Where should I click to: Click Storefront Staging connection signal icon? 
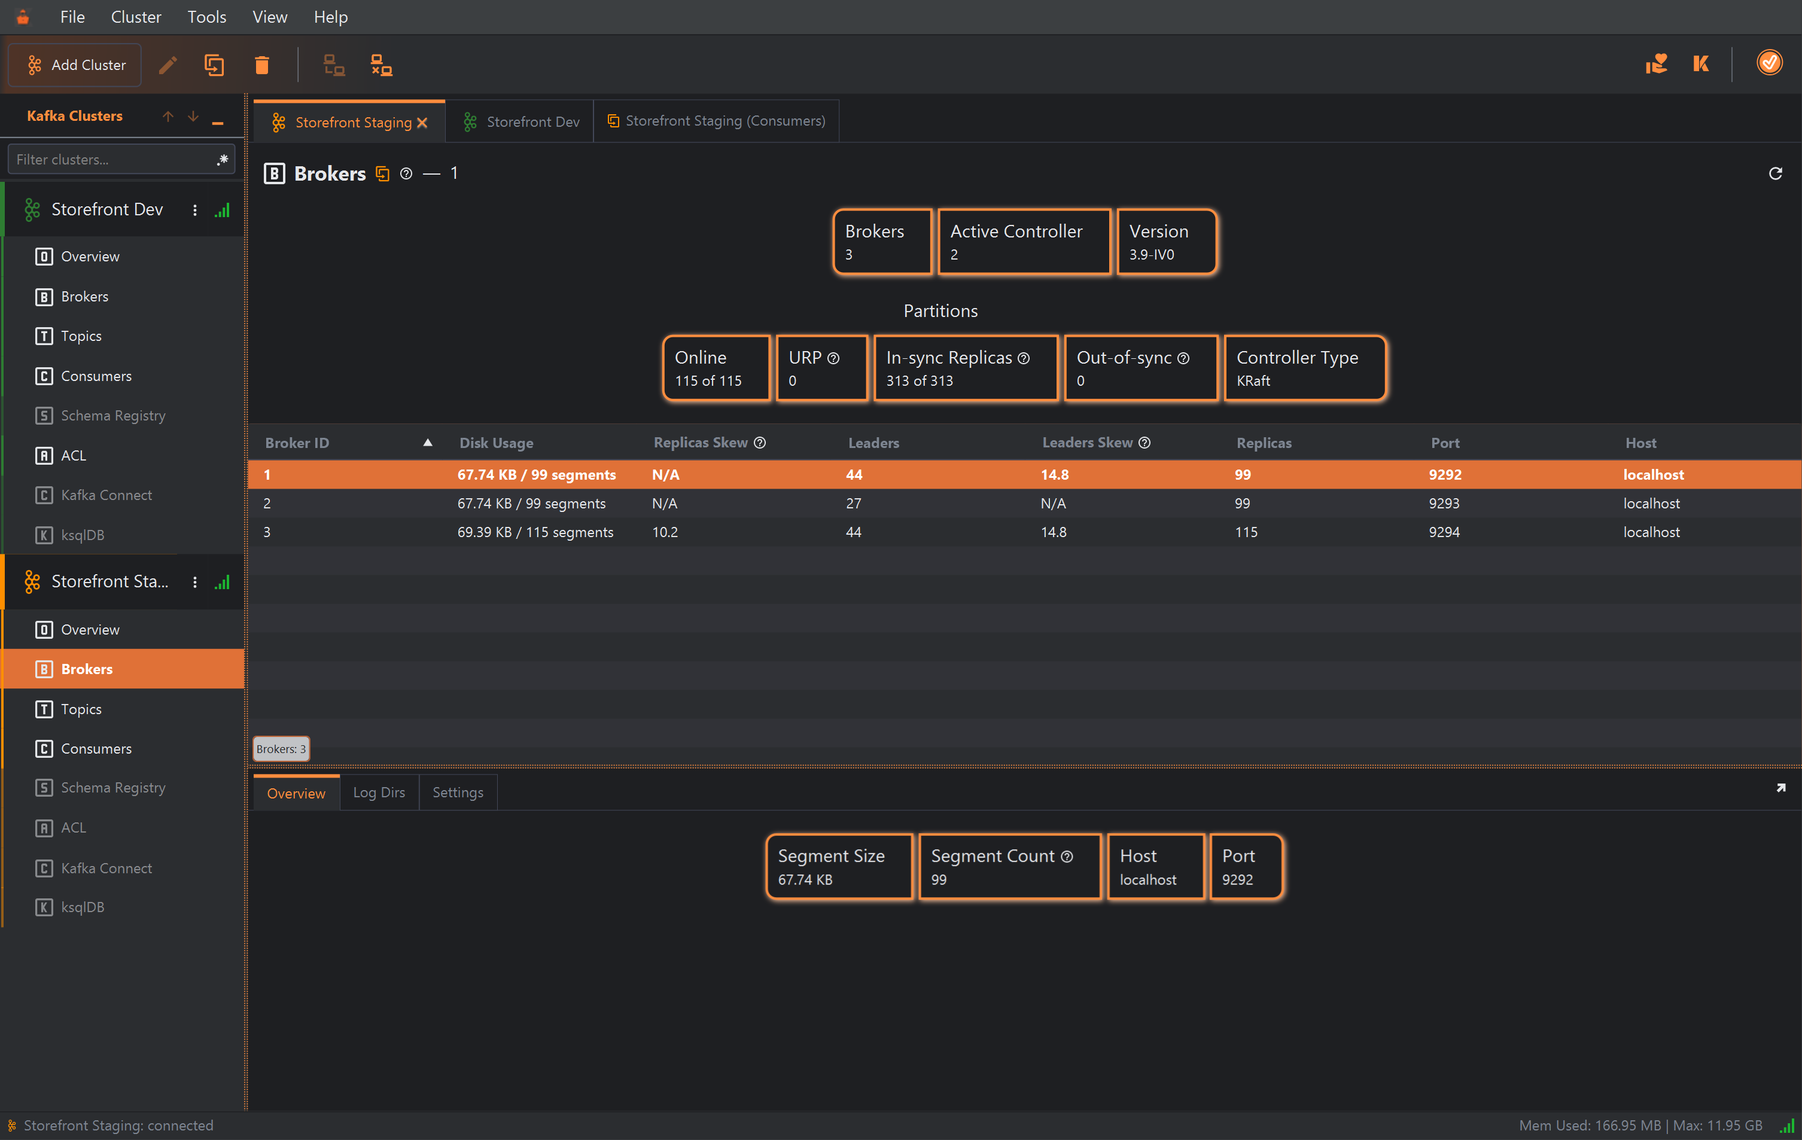click(222, 582)
